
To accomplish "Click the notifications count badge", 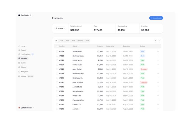I will (33, 54).
